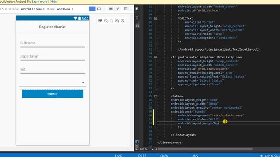Click the Add to Source Control arrow icon
Viewport: 280px width, 157px height.
click(262, 156)
